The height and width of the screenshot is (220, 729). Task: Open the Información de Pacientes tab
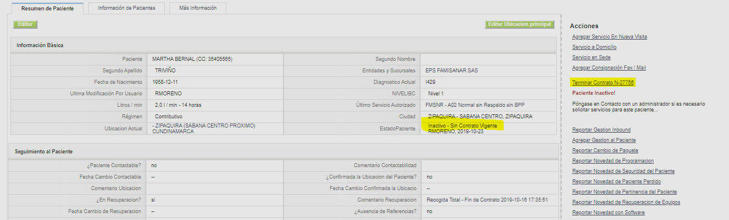point(126,8)
